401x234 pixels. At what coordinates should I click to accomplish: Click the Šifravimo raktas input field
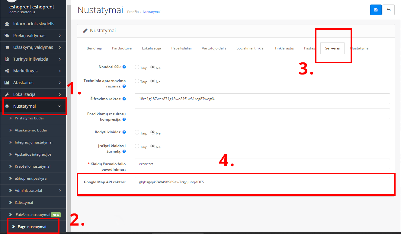(262, 99)
